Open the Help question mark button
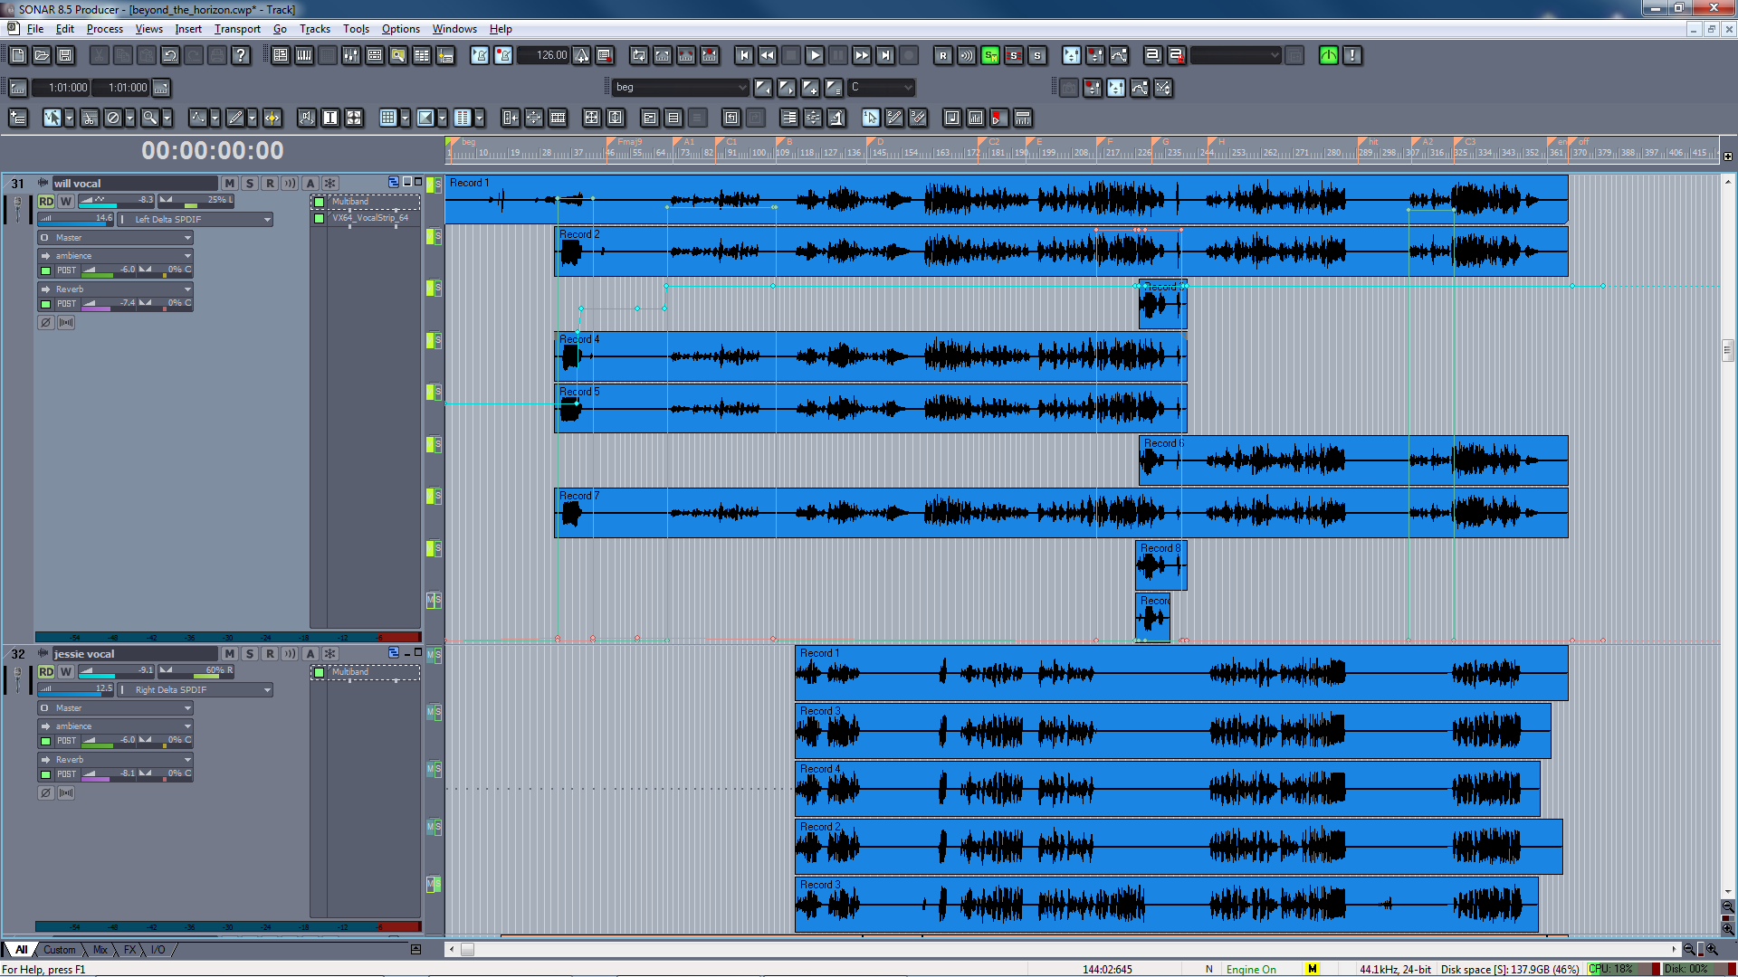This screenshot has height=977, width=1738. point(241,55)
